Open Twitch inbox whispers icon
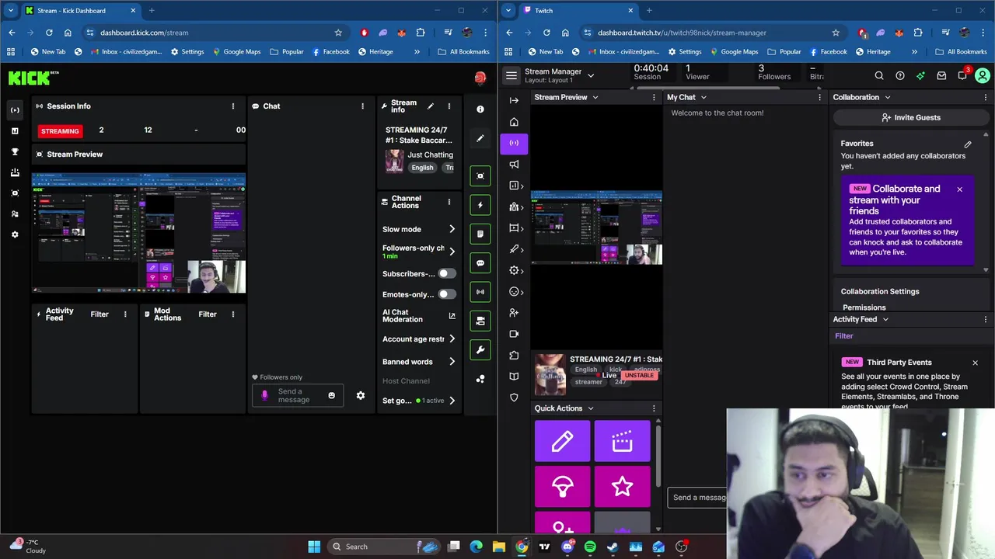This screenshot has height=559, width=995. tap(941, 76)
